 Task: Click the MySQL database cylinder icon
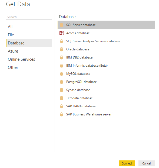(x=61, y=74)
